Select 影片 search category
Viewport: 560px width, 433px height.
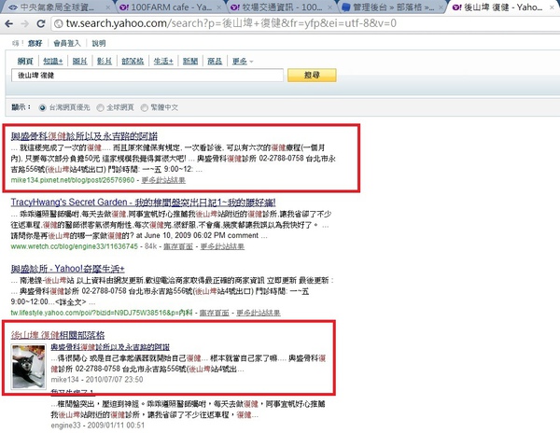pos(105,62)
